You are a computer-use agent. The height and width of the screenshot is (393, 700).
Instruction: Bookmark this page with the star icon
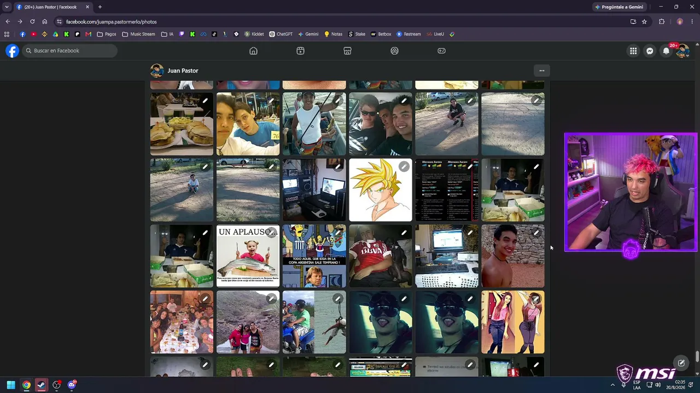tap(644, 22)
